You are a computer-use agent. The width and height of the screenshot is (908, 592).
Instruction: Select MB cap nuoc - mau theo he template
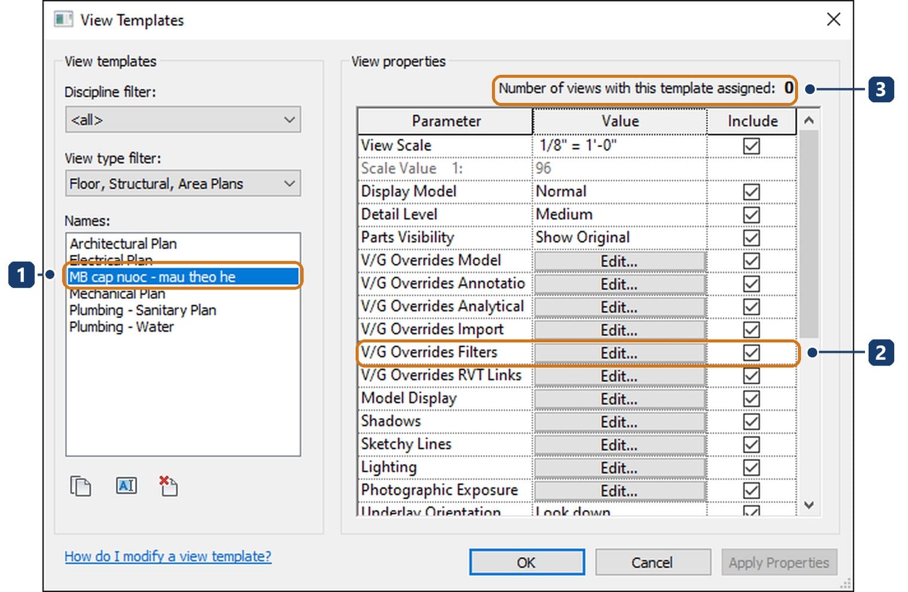click(x=183, y=276)
